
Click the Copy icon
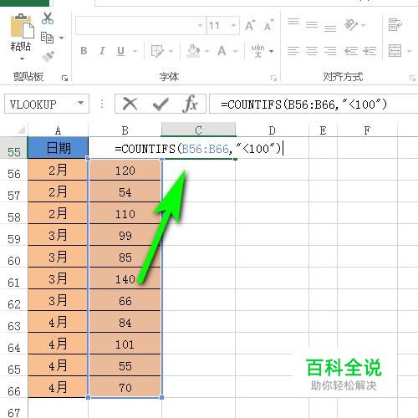tap(47, 38)
